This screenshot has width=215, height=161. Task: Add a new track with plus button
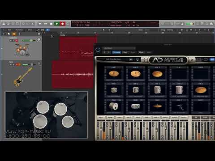point(4,34)
